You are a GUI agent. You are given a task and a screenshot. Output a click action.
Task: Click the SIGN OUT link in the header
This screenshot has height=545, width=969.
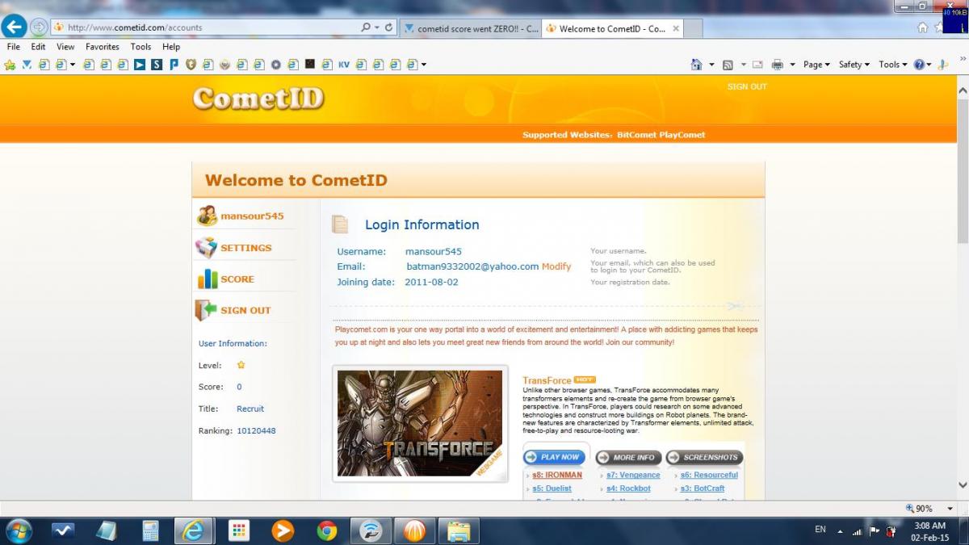747,86
